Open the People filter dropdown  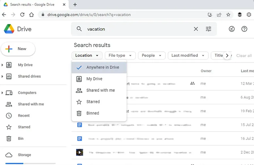(152, 55)
